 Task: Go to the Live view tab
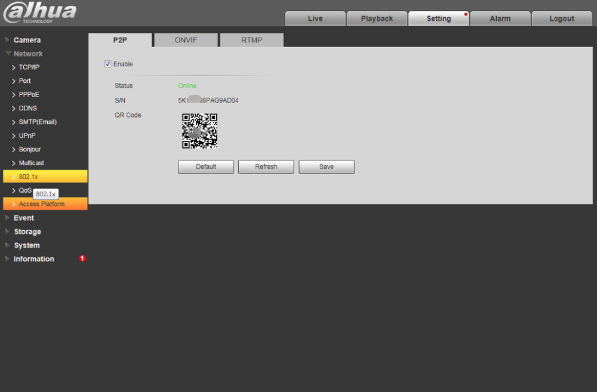(x=315, y=18)
